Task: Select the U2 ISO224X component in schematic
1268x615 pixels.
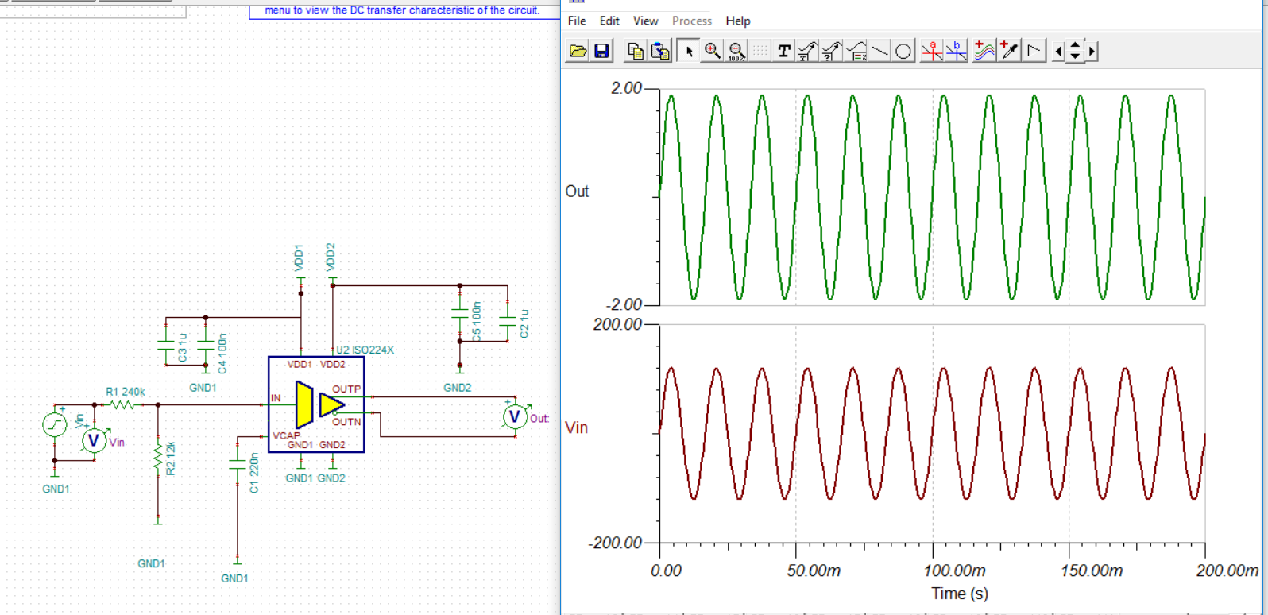Action: [316, 404]
